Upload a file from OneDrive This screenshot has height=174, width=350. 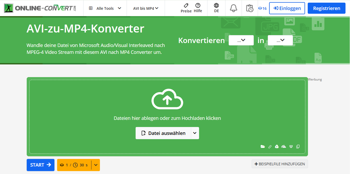[284, 147]
